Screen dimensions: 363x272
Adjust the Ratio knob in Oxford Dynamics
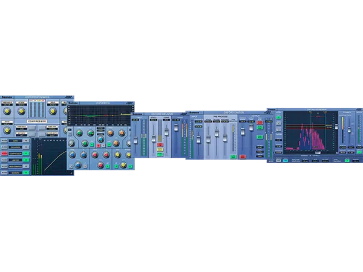[7, 131]
